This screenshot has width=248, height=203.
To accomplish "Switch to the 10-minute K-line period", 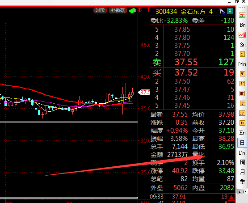I will [x=242, y=93].
